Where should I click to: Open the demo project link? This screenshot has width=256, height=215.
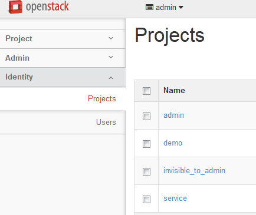point(173,143)
